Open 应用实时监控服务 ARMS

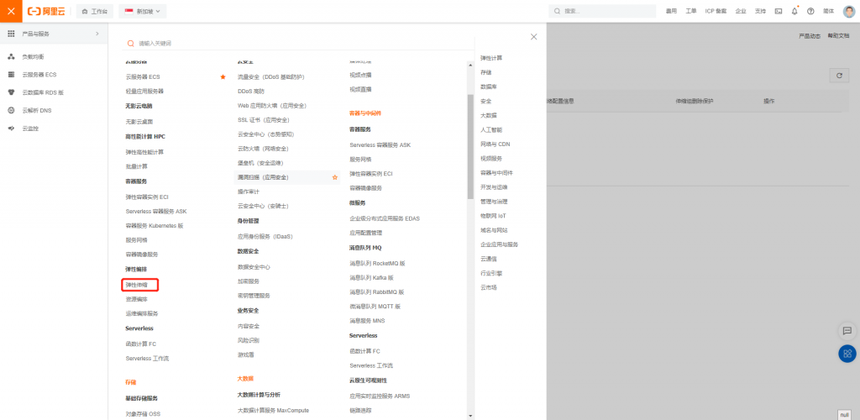(380, 396)
